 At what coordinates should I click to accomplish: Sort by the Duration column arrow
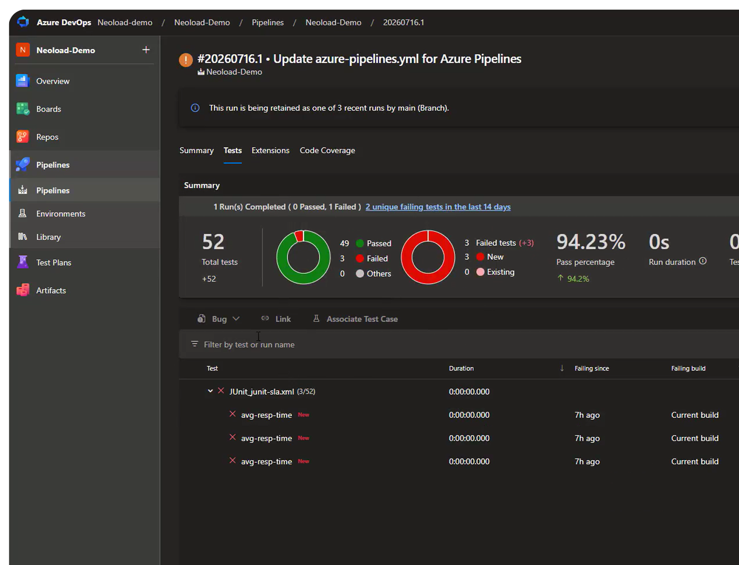click(562, 368)
